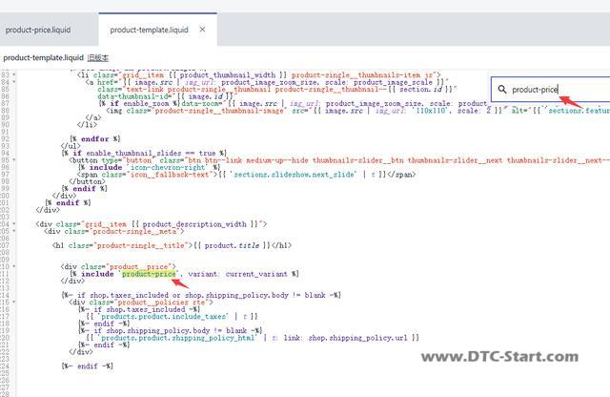Collapse fold arrow at line 115 product__policies div
The width and height of the screenshot is (610, 397).
pos(14,302)
